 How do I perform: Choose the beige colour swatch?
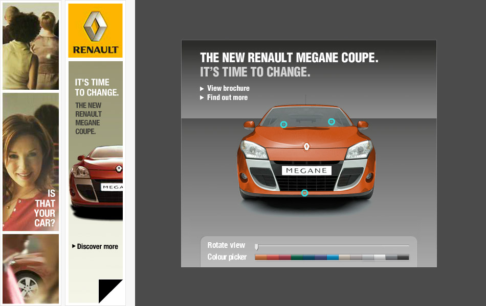344,257
